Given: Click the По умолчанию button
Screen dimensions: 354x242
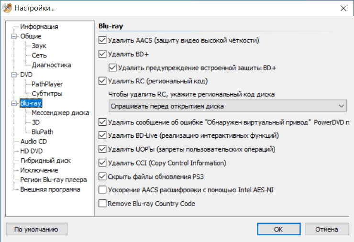Looking at the screenshot, I should tap(36, 230).
